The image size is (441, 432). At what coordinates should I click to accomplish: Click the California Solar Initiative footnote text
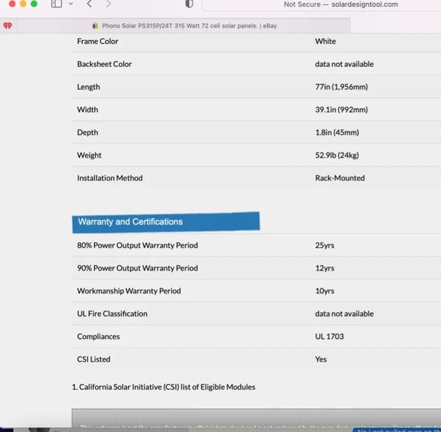[x=163, y=387]
